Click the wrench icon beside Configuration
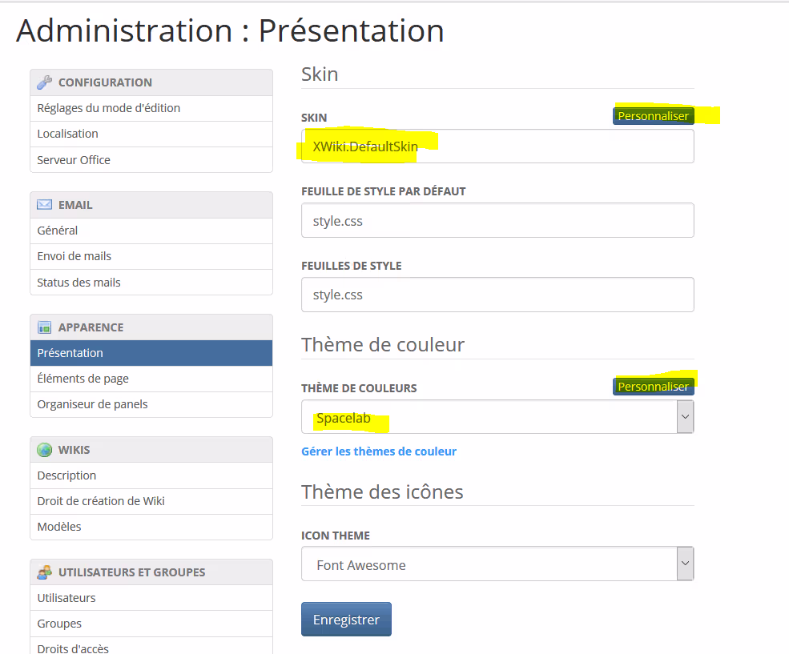The height and width of the screenshot is (654, 789). (45, 82)
